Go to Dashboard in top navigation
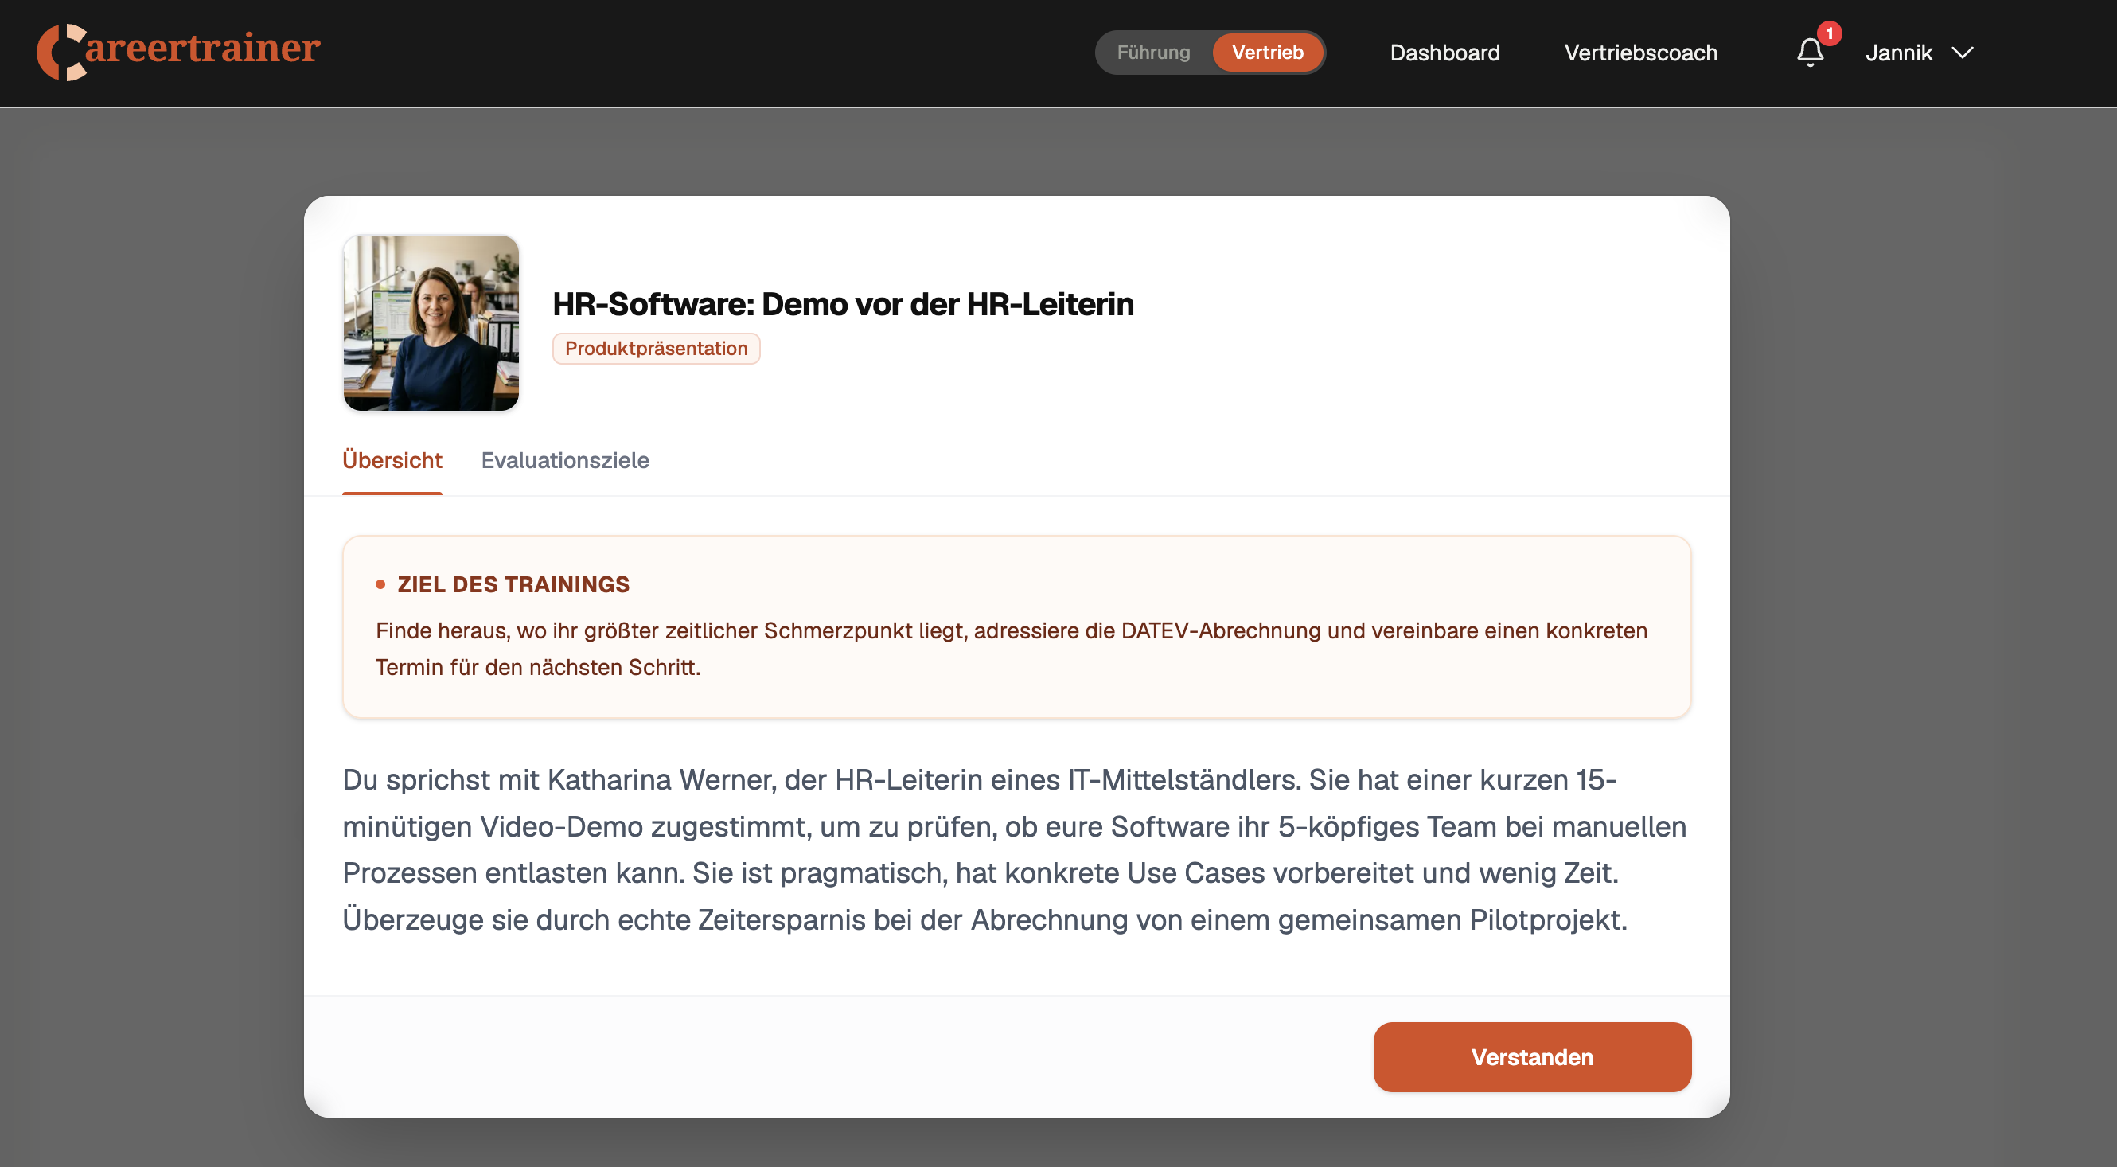This screenshot has height=1167, width=2117. 1444,53
